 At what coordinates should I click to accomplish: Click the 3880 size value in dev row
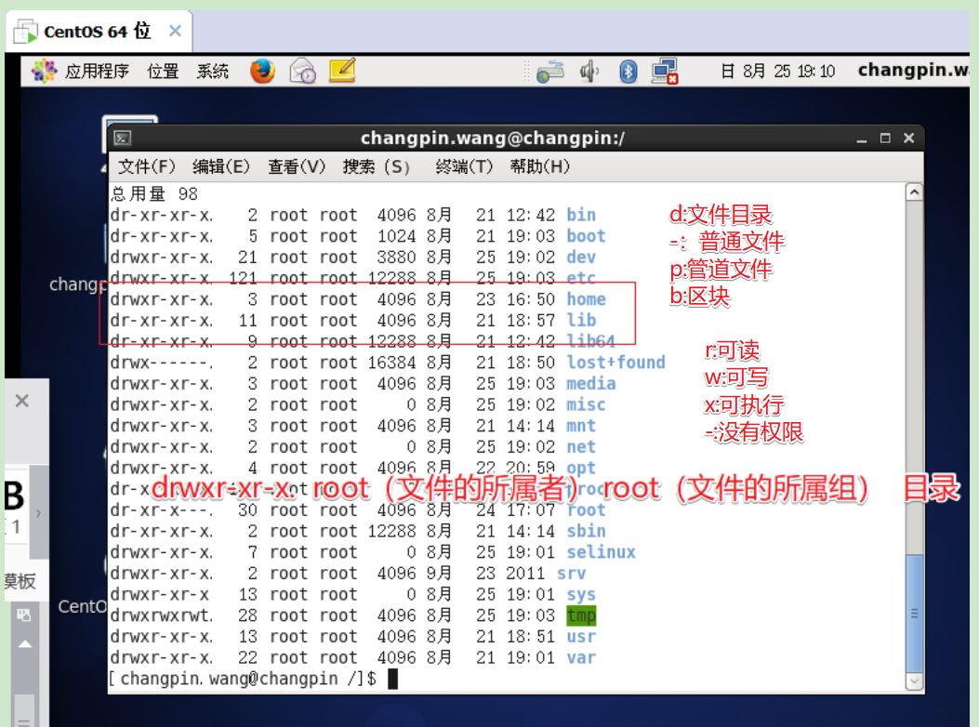point(396,258)
